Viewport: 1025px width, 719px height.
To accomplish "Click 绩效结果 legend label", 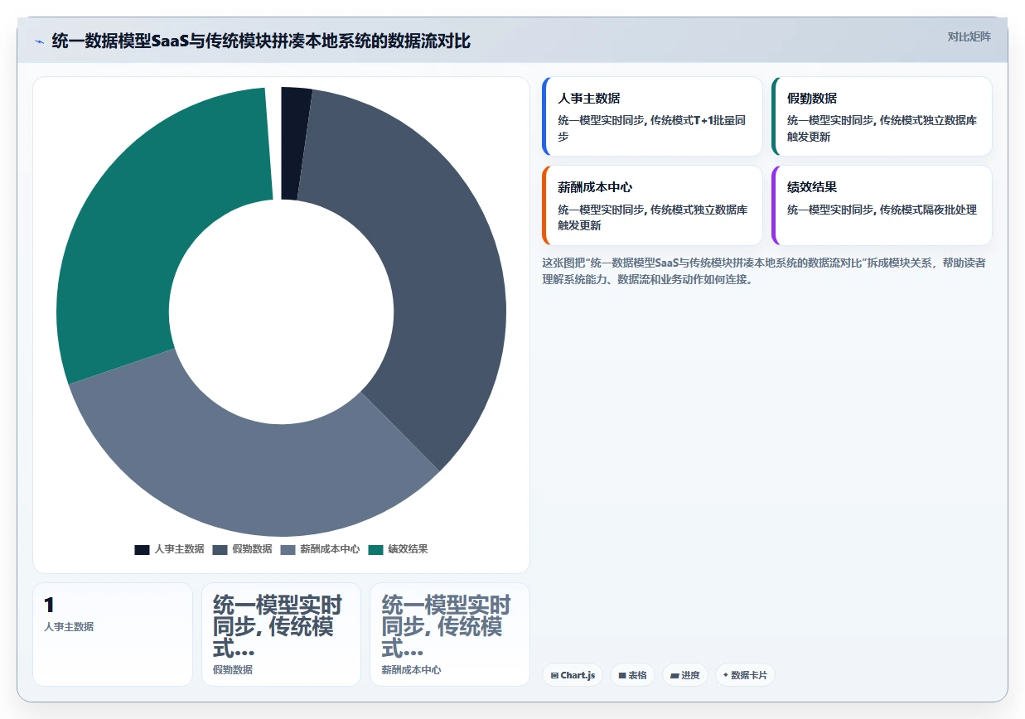I will pos(408,549).
